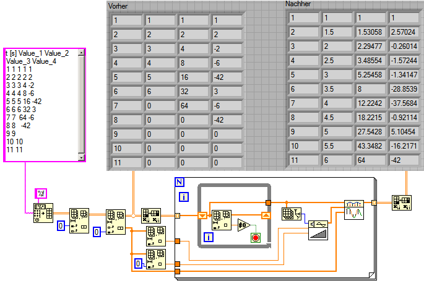Screen dimensions: 424x283
Task: Select the Nachher cell containing -0.26014
Action: pos(404,46)
